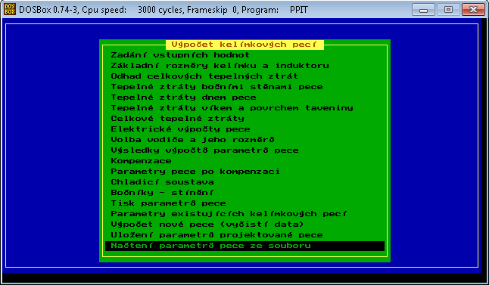Choose Tisk parametrů pece
489x285 pixels.
(x=168, y=203)
